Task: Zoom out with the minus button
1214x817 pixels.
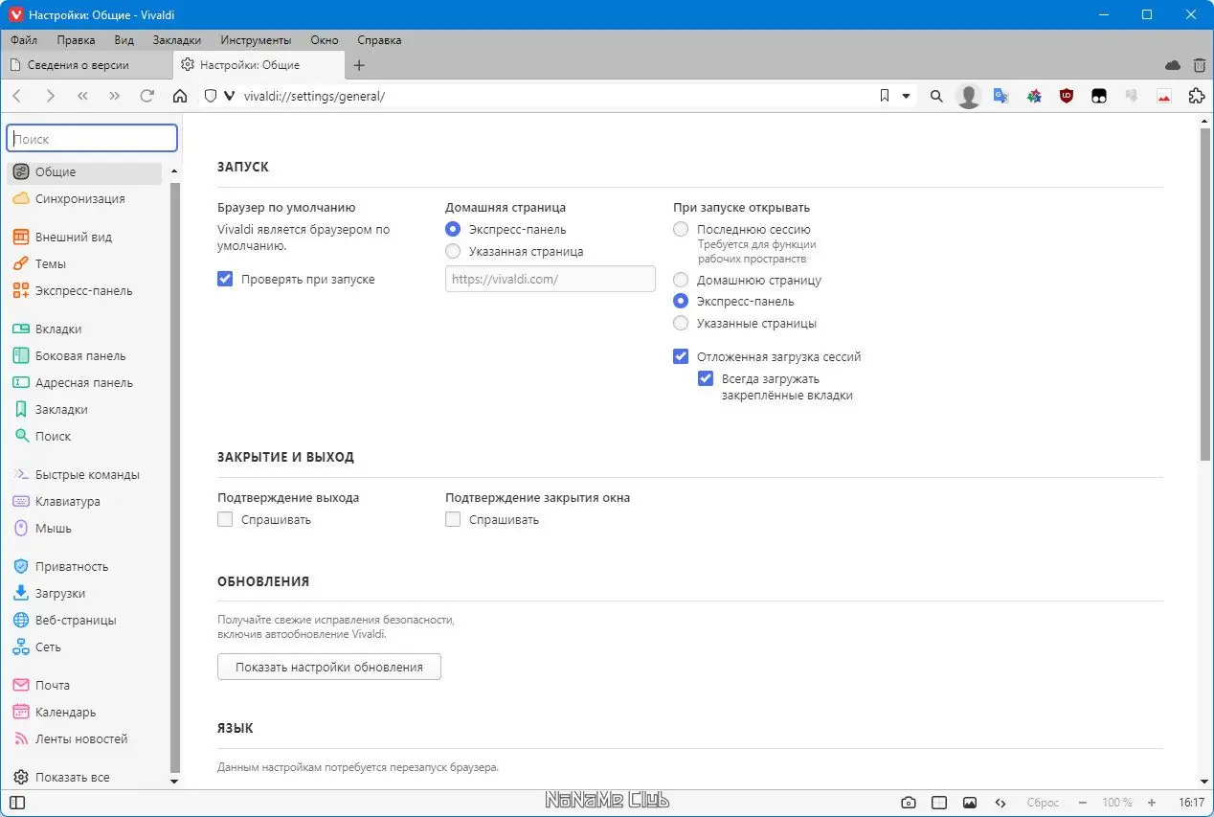Action: click(1083, 803)
